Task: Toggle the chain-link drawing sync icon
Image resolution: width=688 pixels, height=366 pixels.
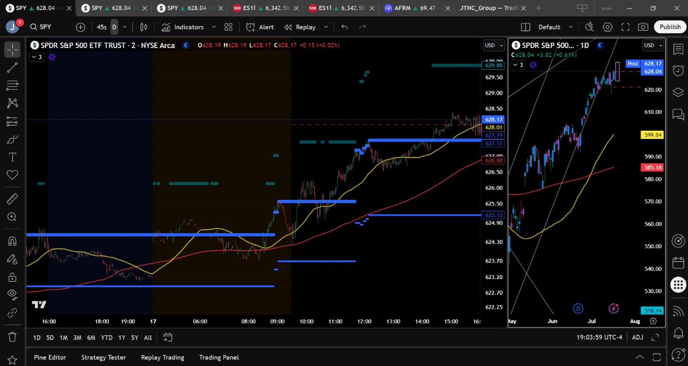Action: point(12,313)
